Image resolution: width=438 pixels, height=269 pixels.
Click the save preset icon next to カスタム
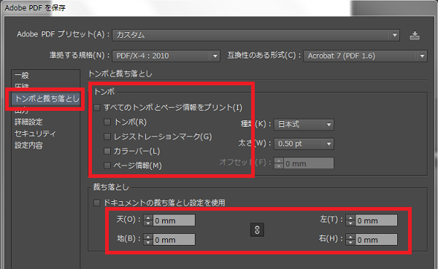point(415,36)
